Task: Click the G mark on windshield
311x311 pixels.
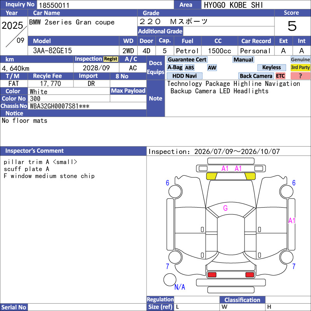Action: [225, 208]
